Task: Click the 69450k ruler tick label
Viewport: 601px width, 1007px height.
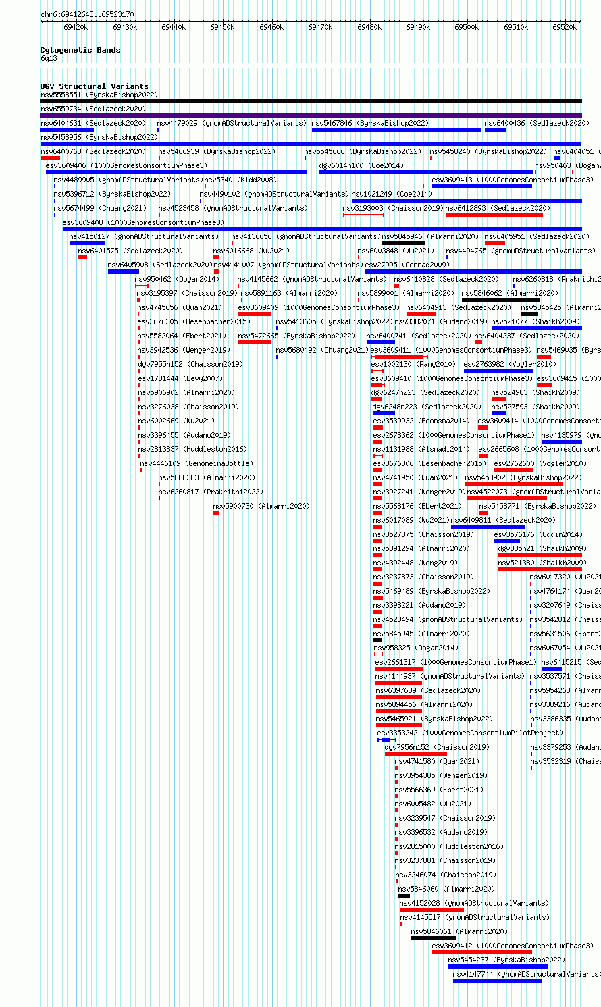Action: [222, 27]
